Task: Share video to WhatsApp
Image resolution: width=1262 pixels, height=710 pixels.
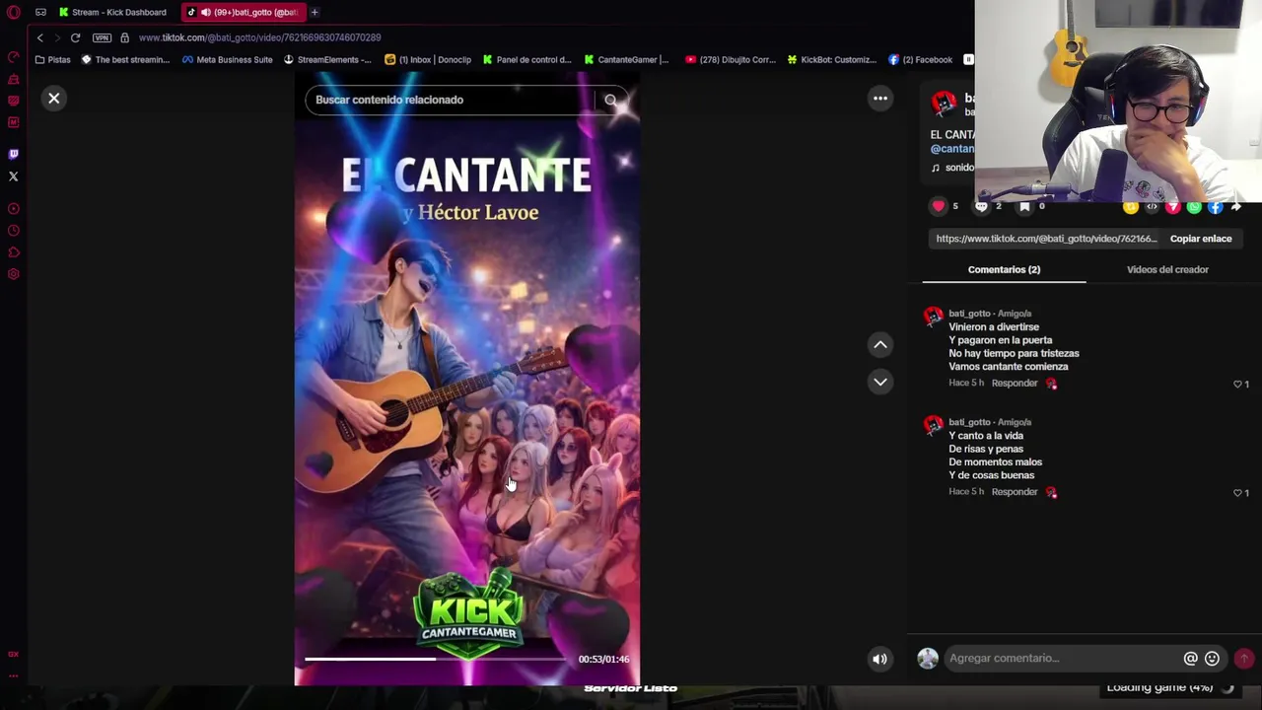Action: point(1194,207)
